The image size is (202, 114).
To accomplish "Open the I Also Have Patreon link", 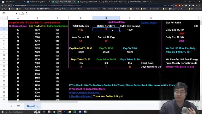I will point(81,96).
